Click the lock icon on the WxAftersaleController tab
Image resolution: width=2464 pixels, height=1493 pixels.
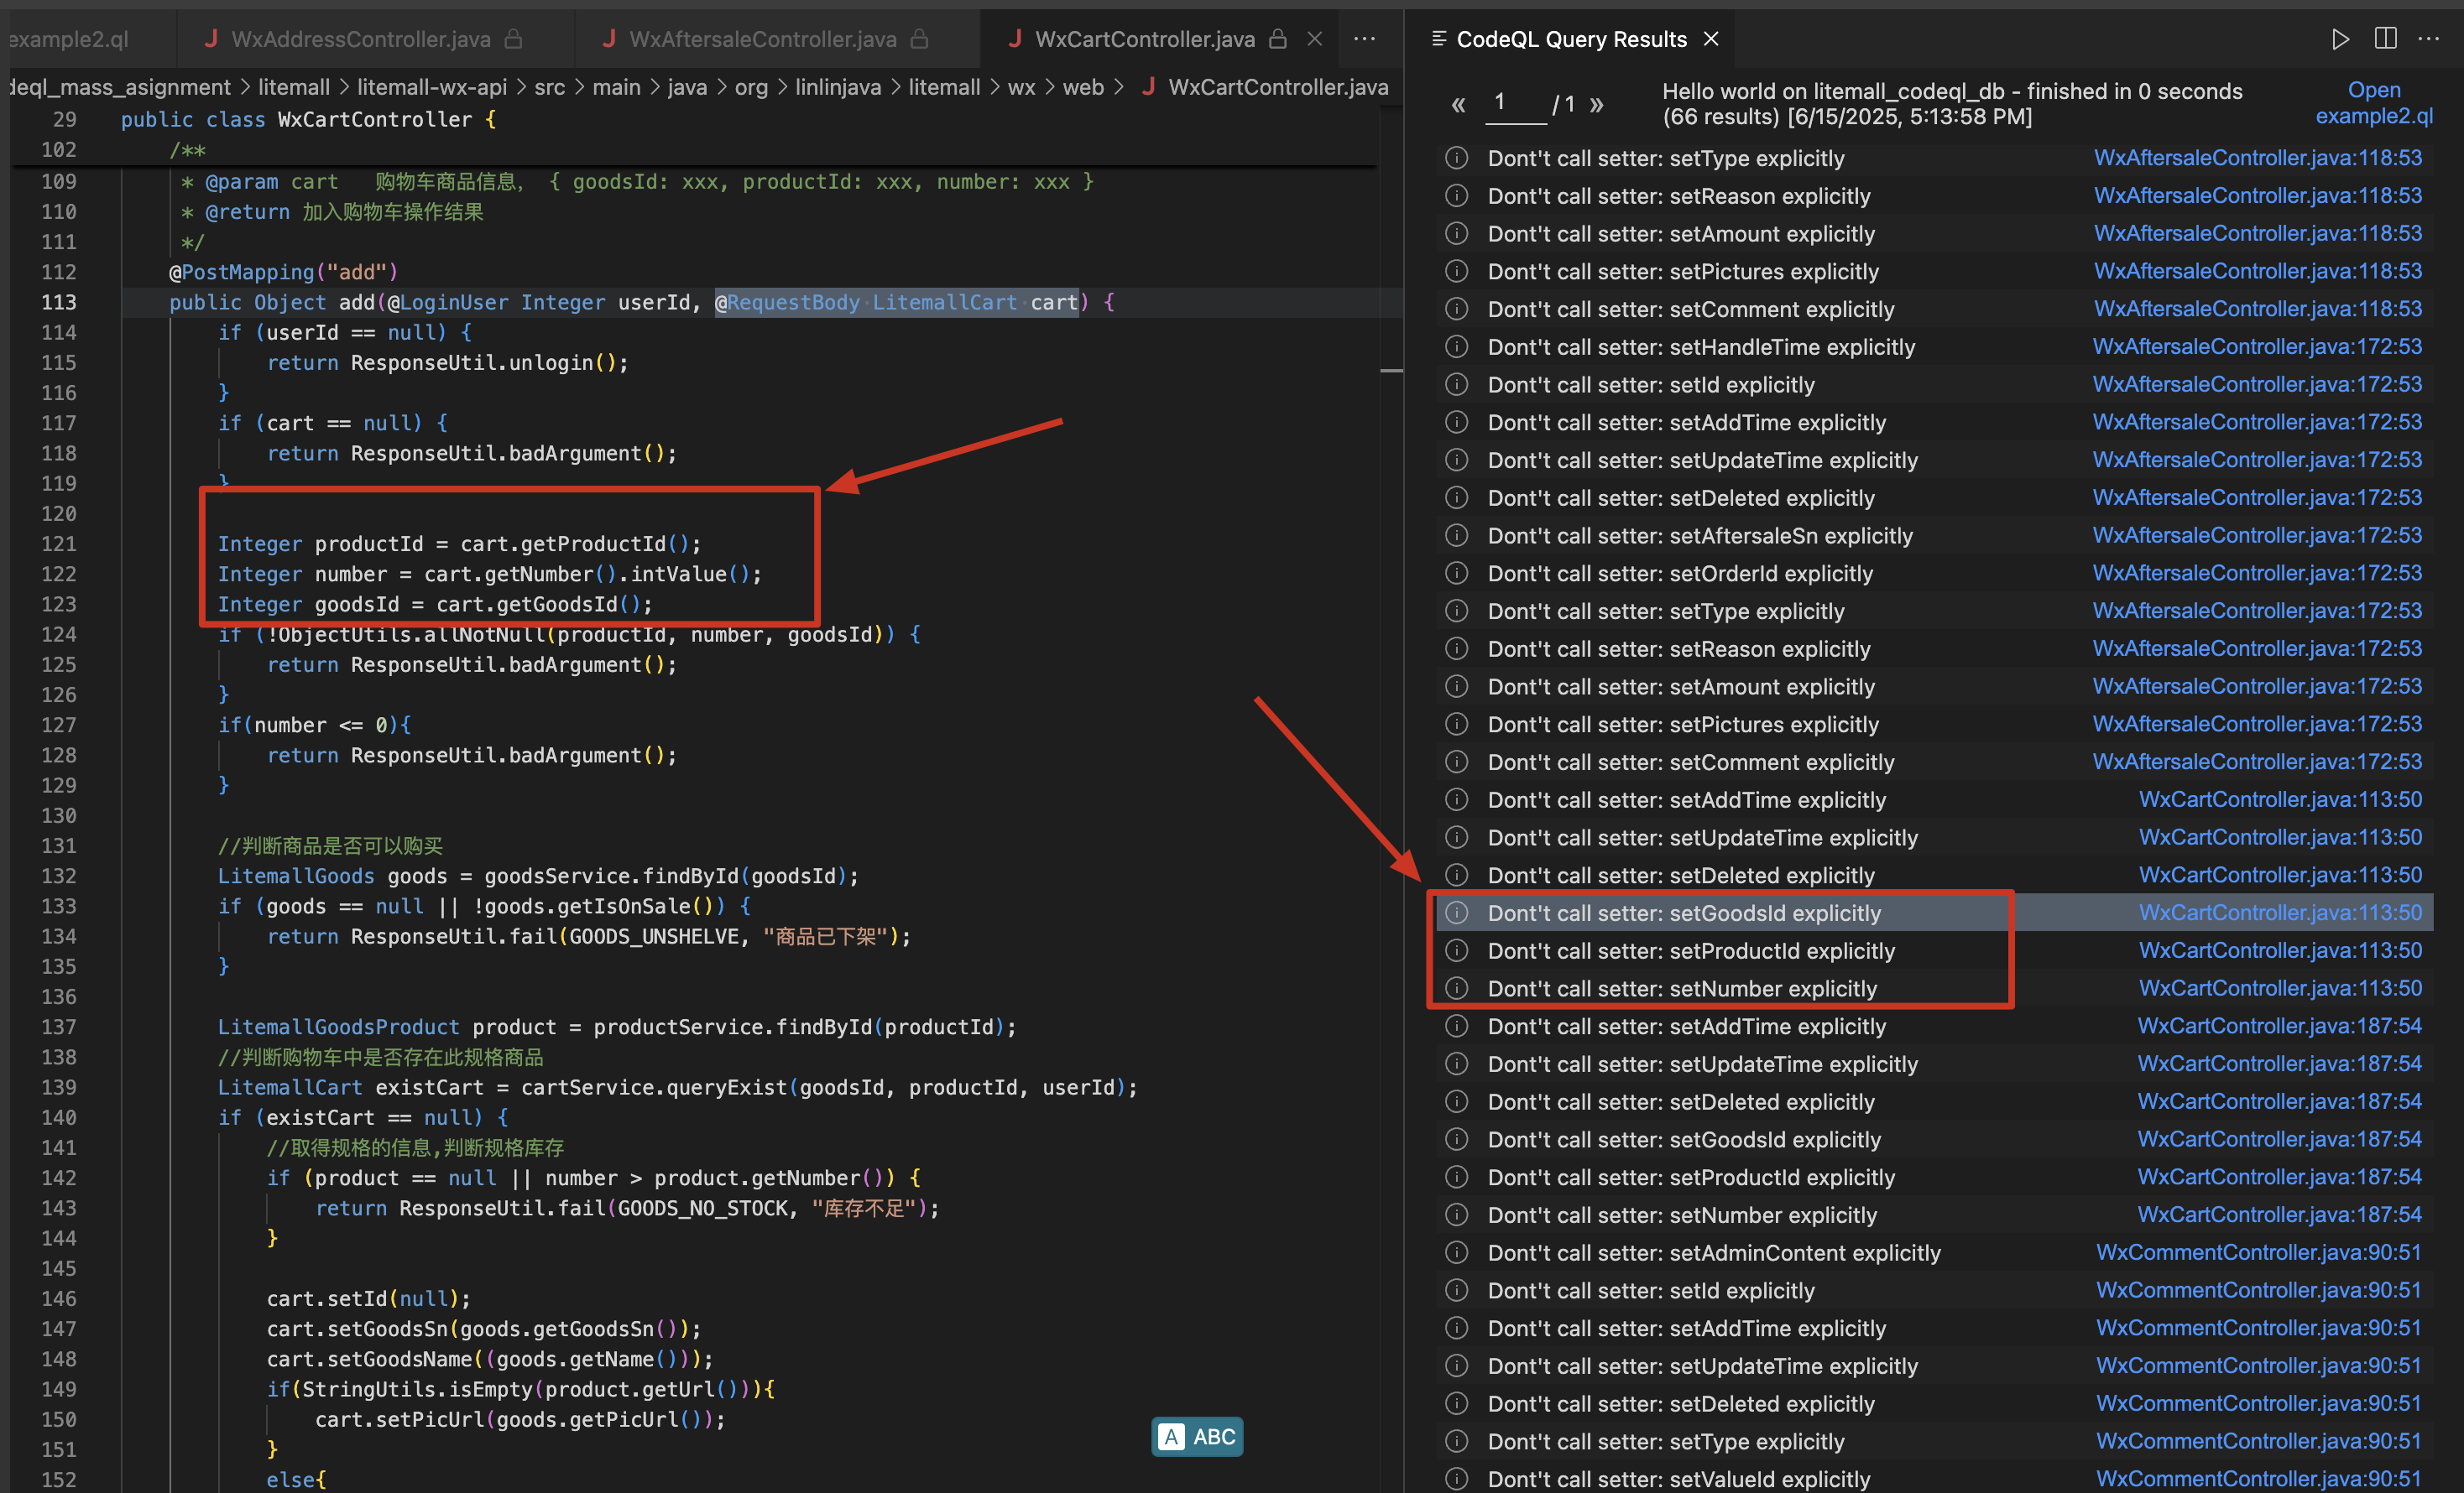(x=920, y=39)
